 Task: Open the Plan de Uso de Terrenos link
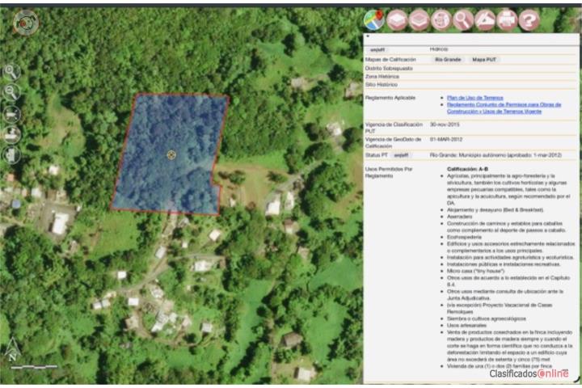click(x=474, y=98)
